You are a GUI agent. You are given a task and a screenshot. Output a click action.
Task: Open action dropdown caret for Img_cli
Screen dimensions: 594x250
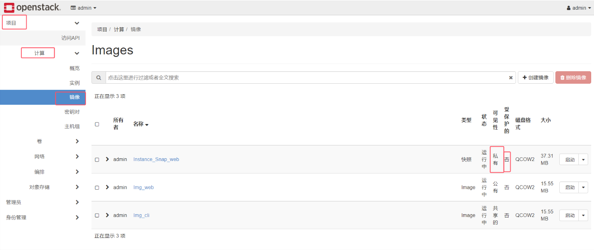point(584,215)
